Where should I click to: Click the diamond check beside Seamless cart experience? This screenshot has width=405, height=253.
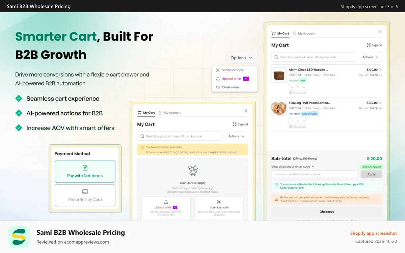pos(19,99)
